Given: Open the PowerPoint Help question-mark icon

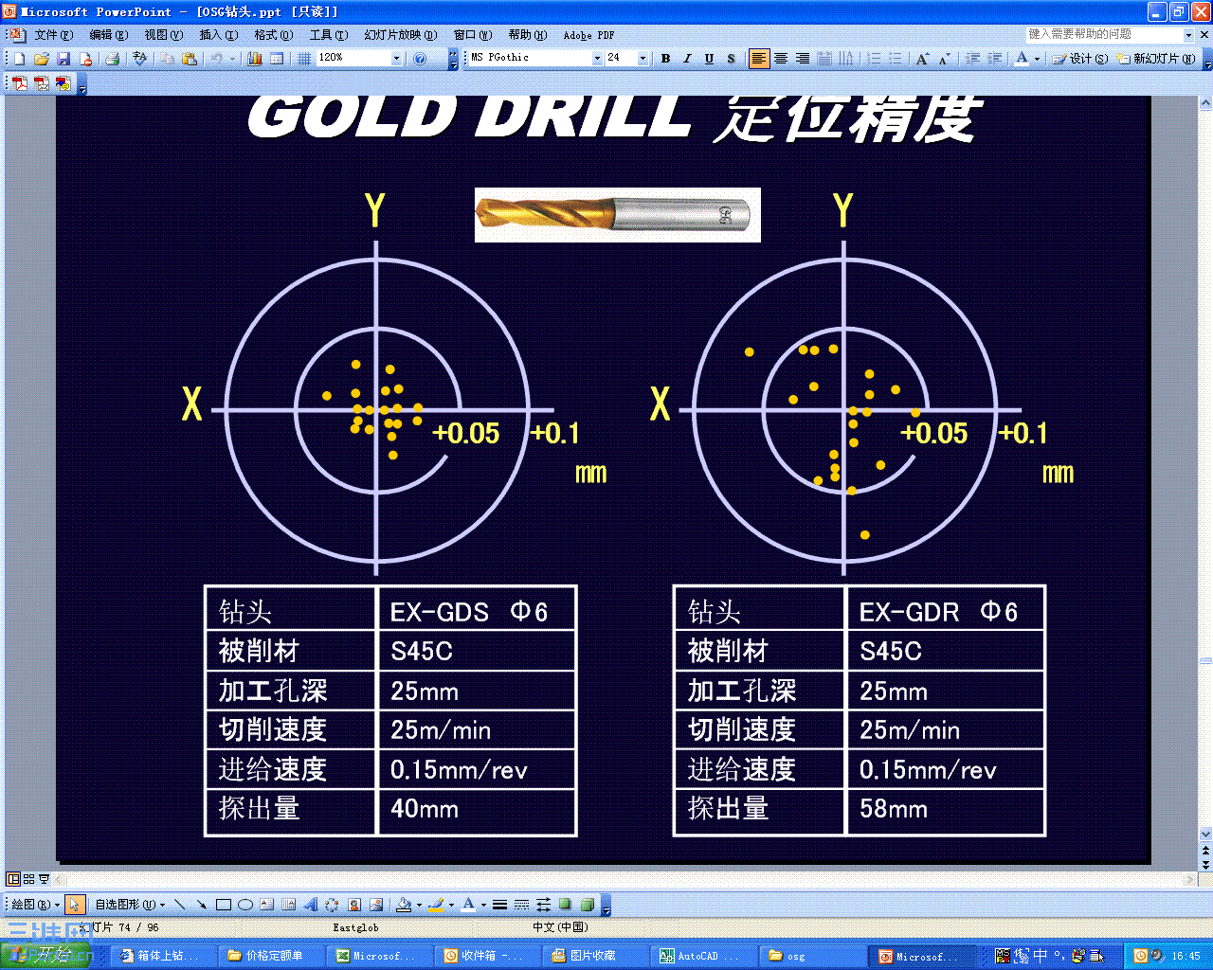Looking at the screenshot, I should (420, 59).
